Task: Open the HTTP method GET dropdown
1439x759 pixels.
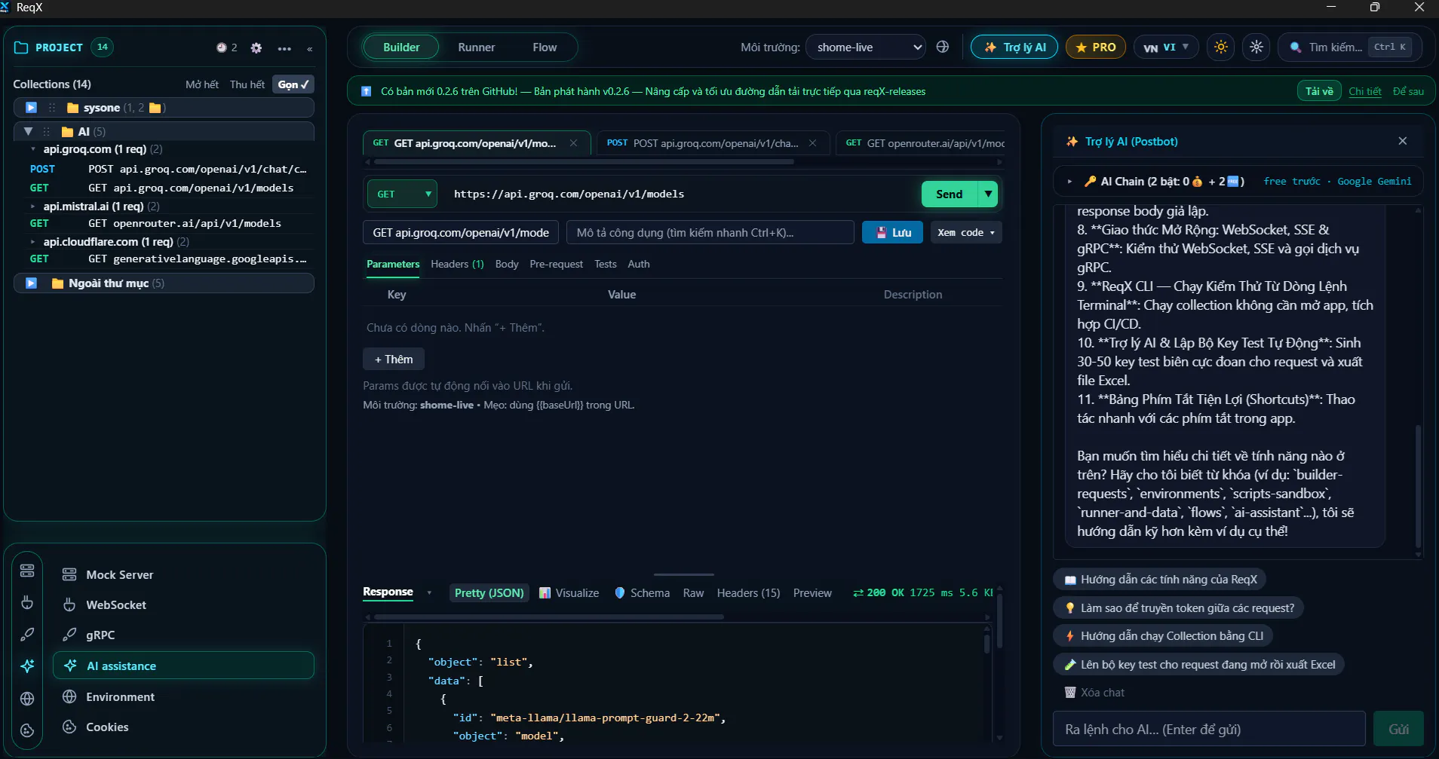Action: [x=402, y=194]
